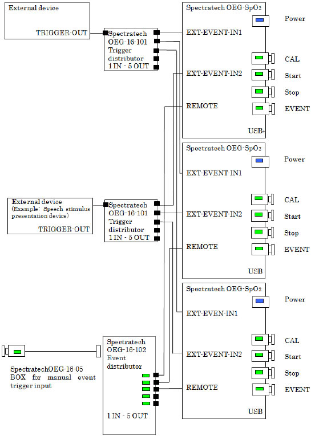The height and width of the screenshot is (436, 311).
Task: Click the 'Event' word in the Event distributor box
Action: 116,358
